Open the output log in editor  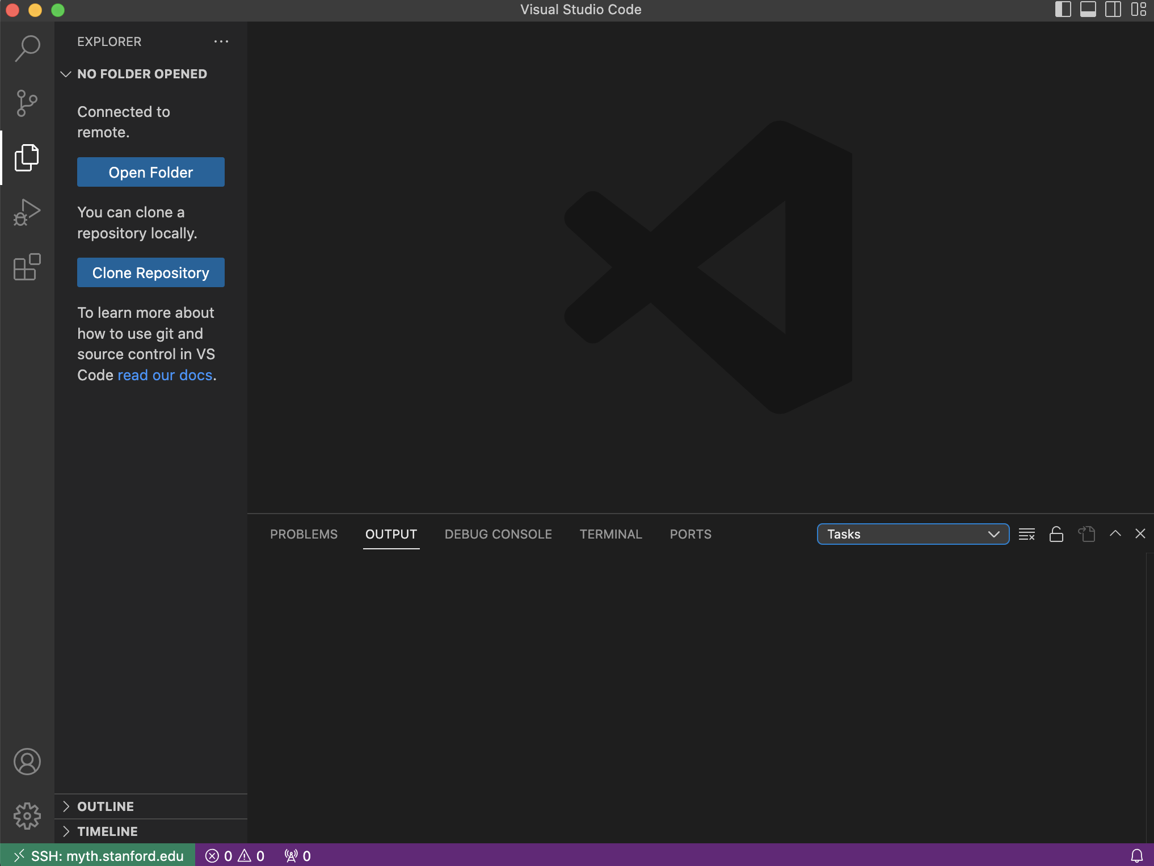[x=1086, y=534]
